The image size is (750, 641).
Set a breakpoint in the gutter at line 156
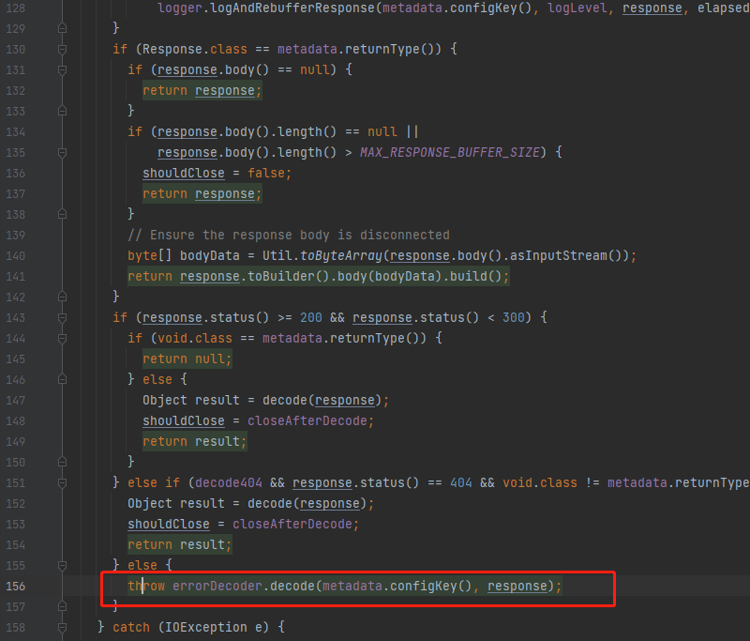[44, 586]
